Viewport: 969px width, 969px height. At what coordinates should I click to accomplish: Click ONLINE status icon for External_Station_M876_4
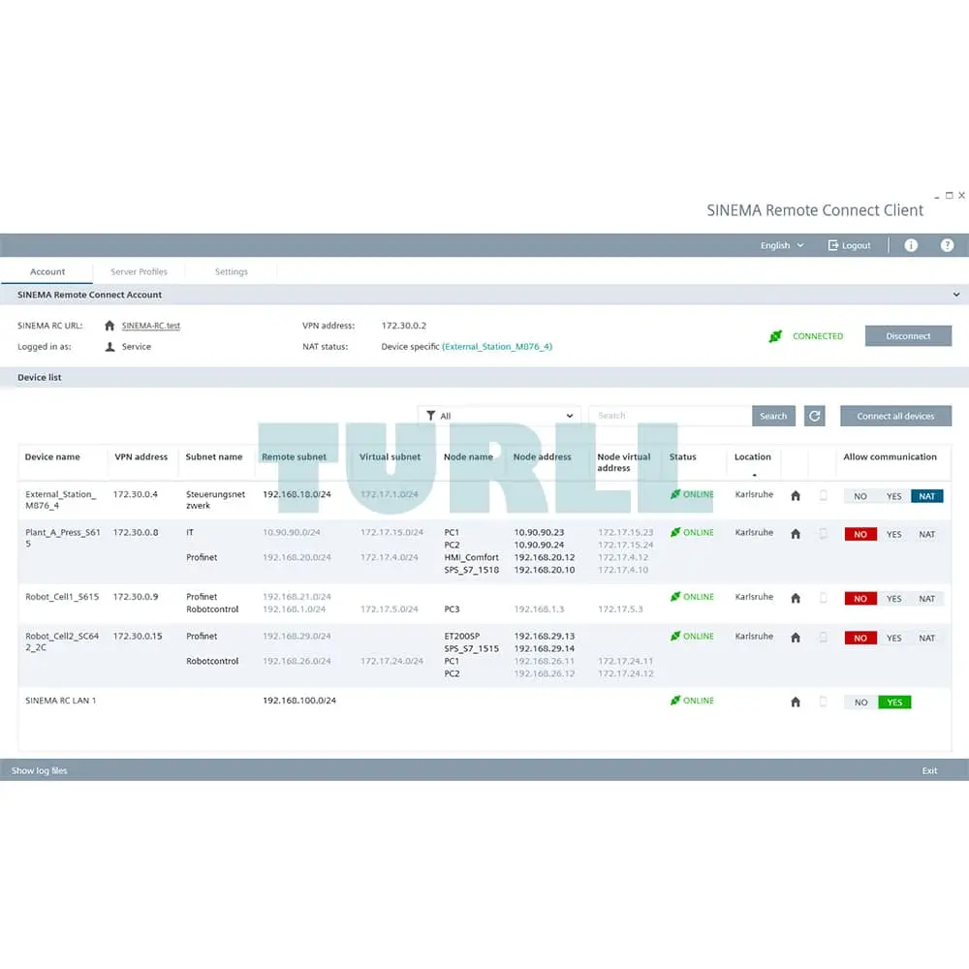point(674,494)
